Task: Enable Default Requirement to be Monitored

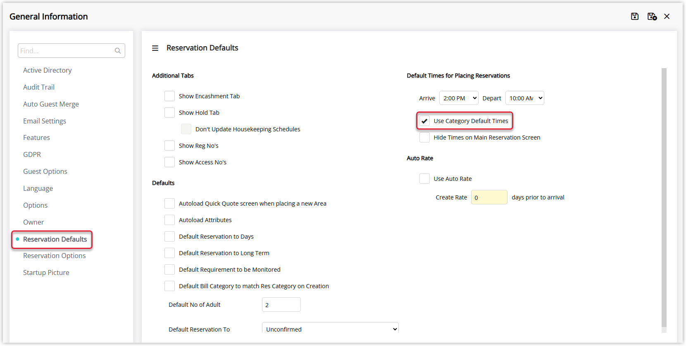Action: (169, 270)
